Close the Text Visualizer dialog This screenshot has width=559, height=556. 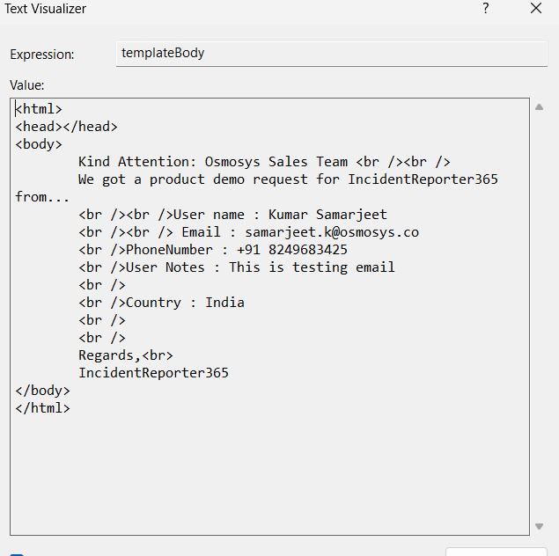(536, 9)
